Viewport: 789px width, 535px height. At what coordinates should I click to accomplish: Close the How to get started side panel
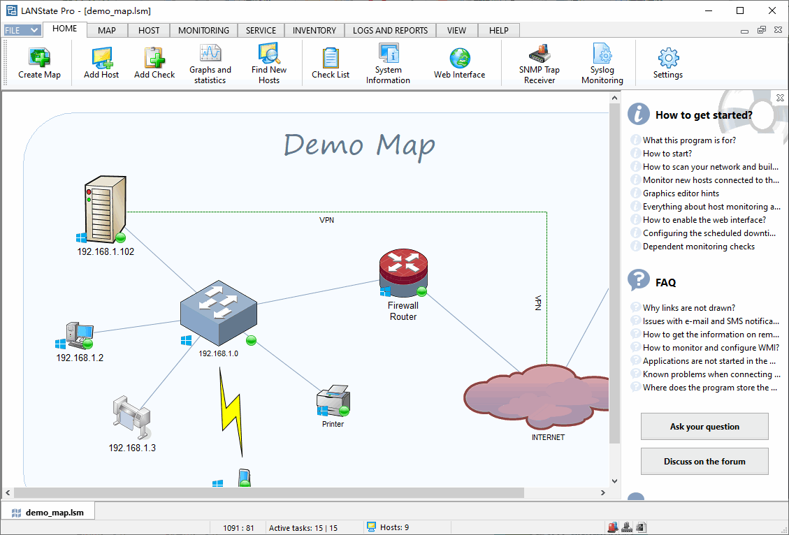pos(780,98)
